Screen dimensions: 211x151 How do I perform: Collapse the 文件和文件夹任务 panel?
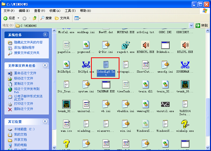click(45, 65)
